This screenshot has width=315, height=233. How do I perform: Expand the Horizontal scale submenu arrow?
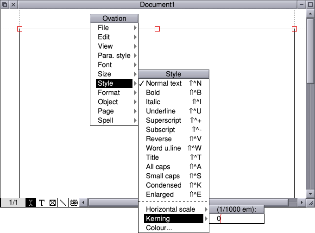point(206,209)
